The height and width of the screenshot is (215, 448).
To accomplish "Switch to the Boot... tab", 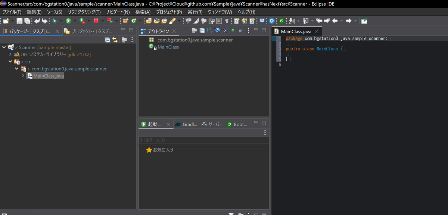I will pyautogui.click(x=237, y=124).
